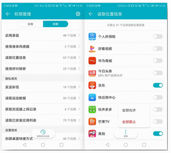Image resolution: width=171 pixels, height=153 pixels.
Task: Enable location access for 华为商城
Action: [158, 61]
